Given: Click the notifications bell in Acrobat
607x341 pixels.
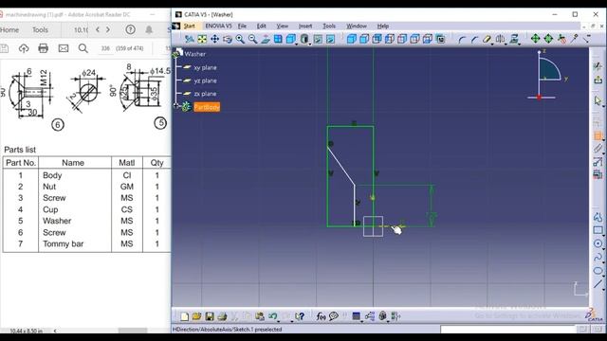Looking at the screenshot, I should pos(149,29).
